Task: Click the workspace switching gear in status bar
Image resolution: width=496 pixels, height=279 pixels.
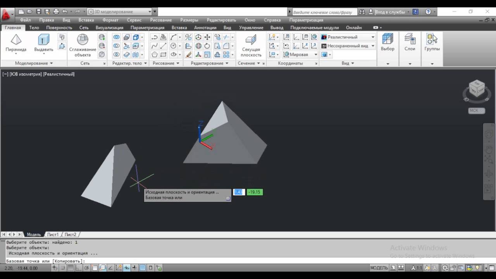Action: 445,268
